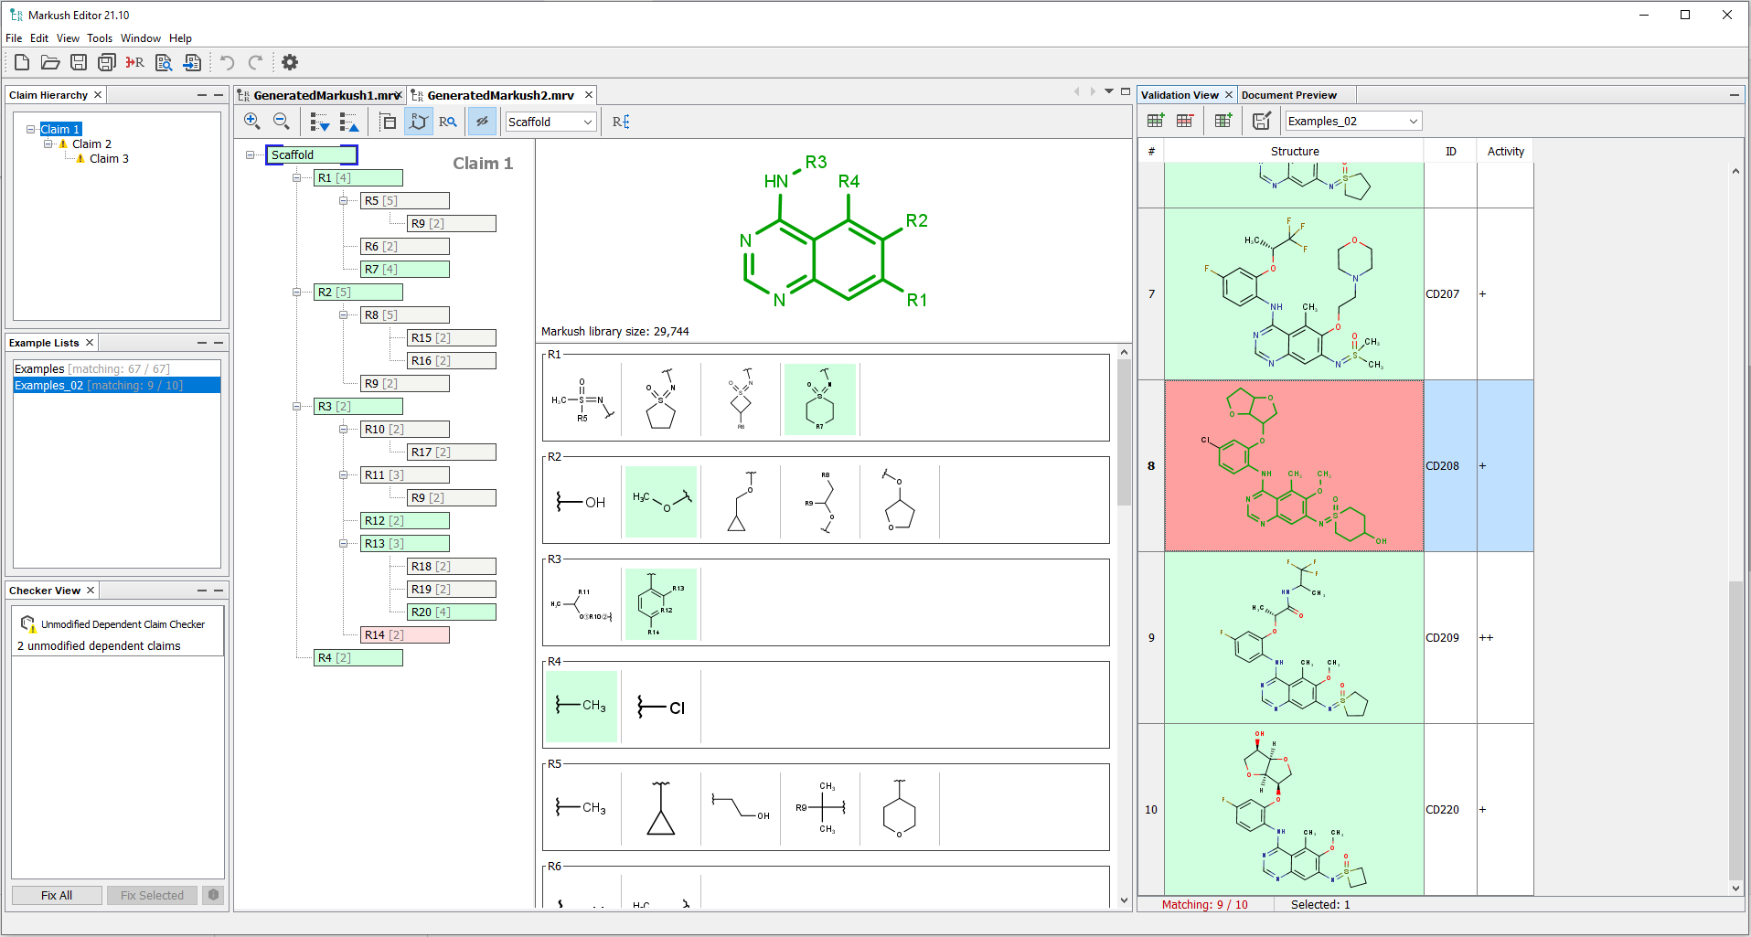Viewport: 1751px width, 937px height.
Task: Toggle the highlighted structure visibility icon
Action: [482, 121]
